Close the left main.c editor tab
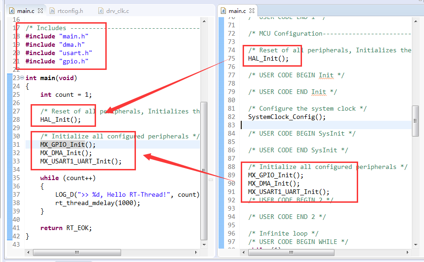 point(40,10)
